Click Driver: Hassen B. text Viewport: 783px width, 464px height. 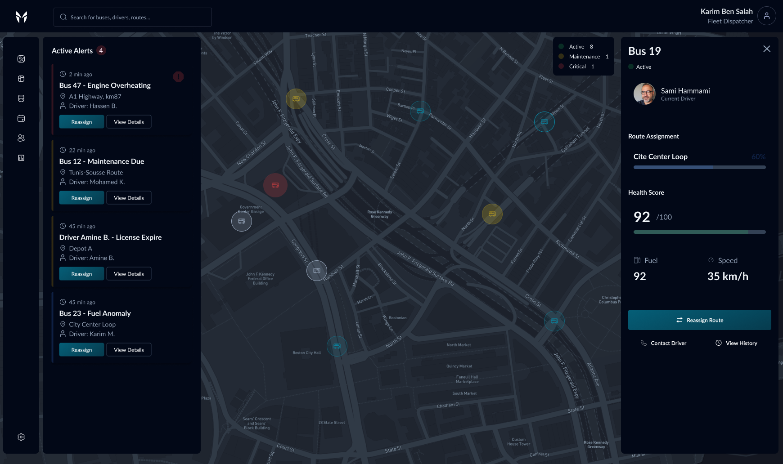click(93, 106)
